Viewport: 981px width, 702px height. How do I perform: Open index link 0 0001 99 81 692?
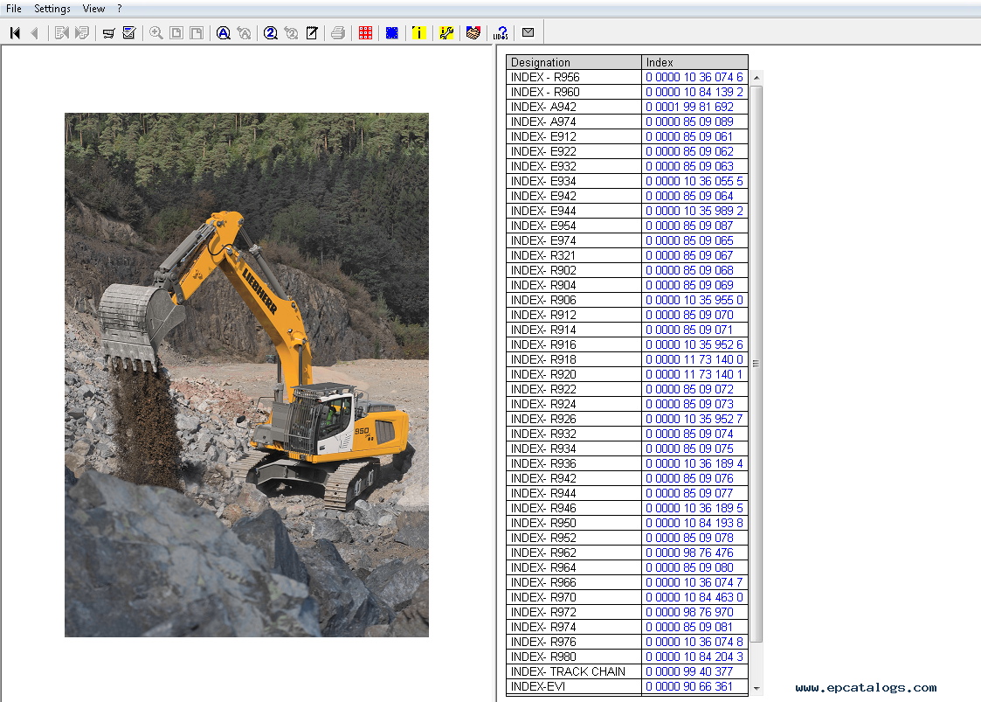(689, 107)
